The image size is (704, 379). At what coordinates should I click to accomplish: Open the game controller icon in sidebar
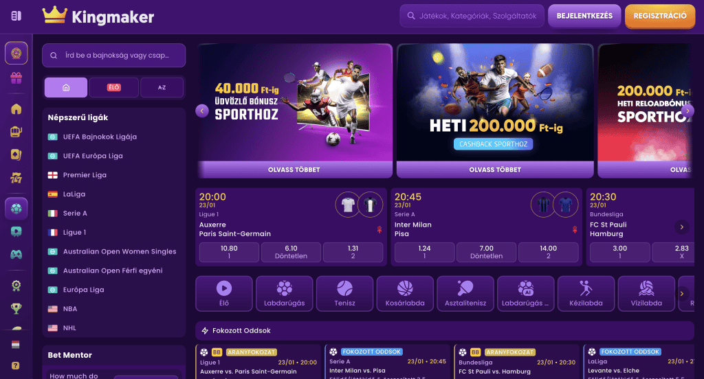[x=16, y=254]
